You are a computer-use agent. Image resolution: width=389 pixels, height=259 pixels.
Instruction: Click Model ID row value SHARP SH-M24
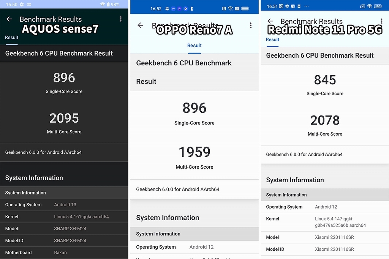(70, 240)
